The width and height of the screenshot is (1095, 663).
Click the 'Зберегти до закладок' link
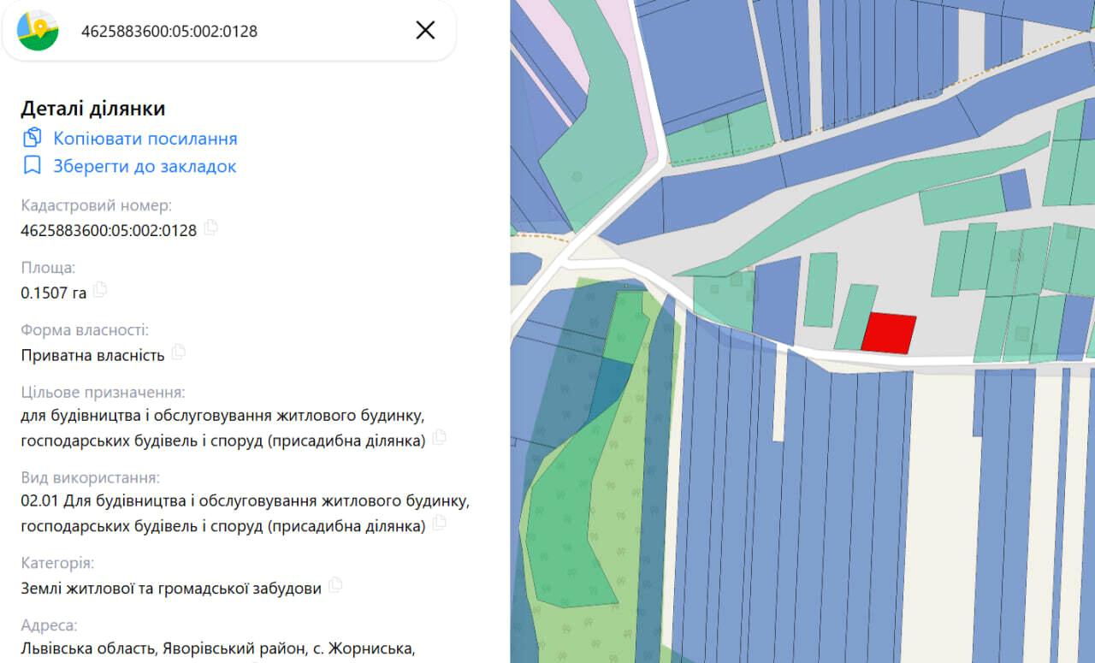coord(145,166)
